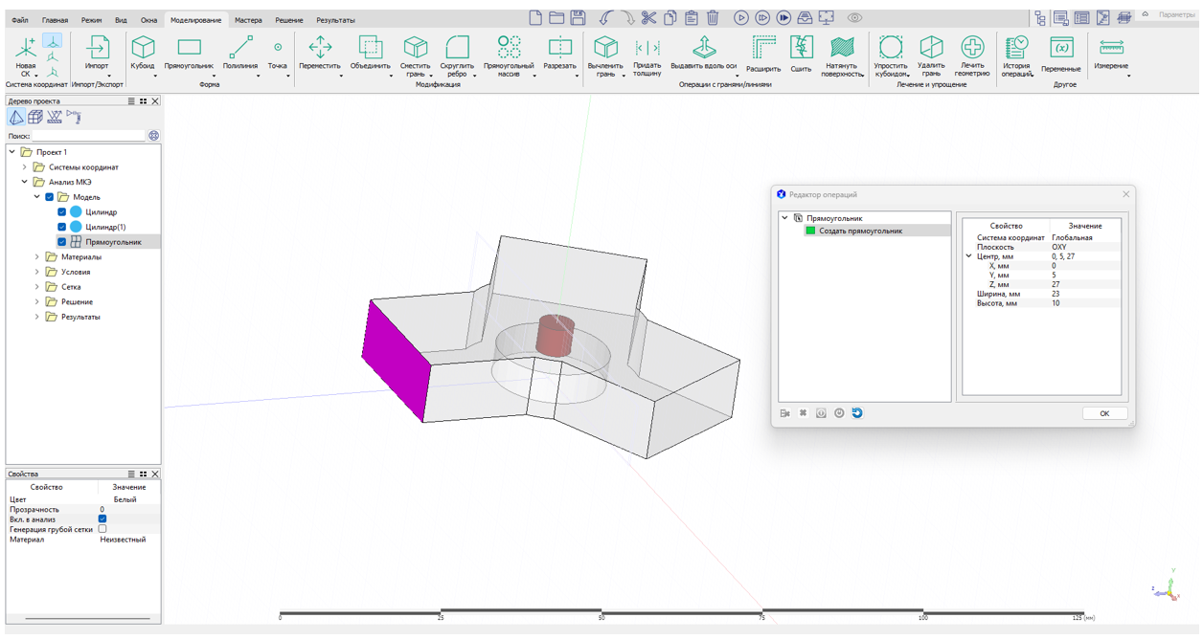The height and width of the screenshot is (640, 1203).
Task: Click the Прямоугольник tool in ribbon
Action: click(189, 53)
